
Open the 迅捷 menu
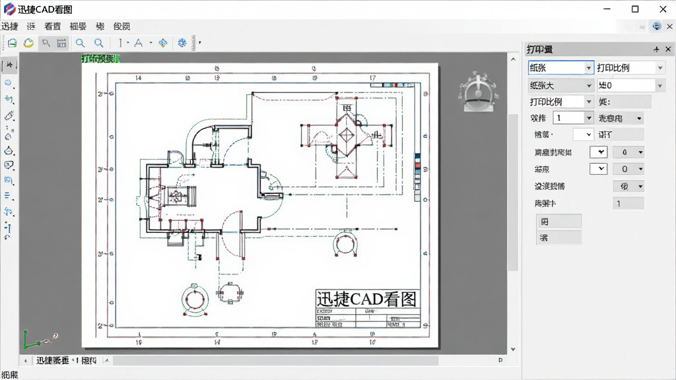click(9, 26)
